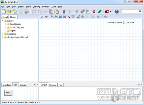
Task: Open the Tools menu
Action: click(x=54, y=7)
